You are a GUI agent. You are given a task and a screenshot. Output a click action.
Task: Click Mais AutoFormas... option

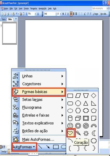point(39,140)
